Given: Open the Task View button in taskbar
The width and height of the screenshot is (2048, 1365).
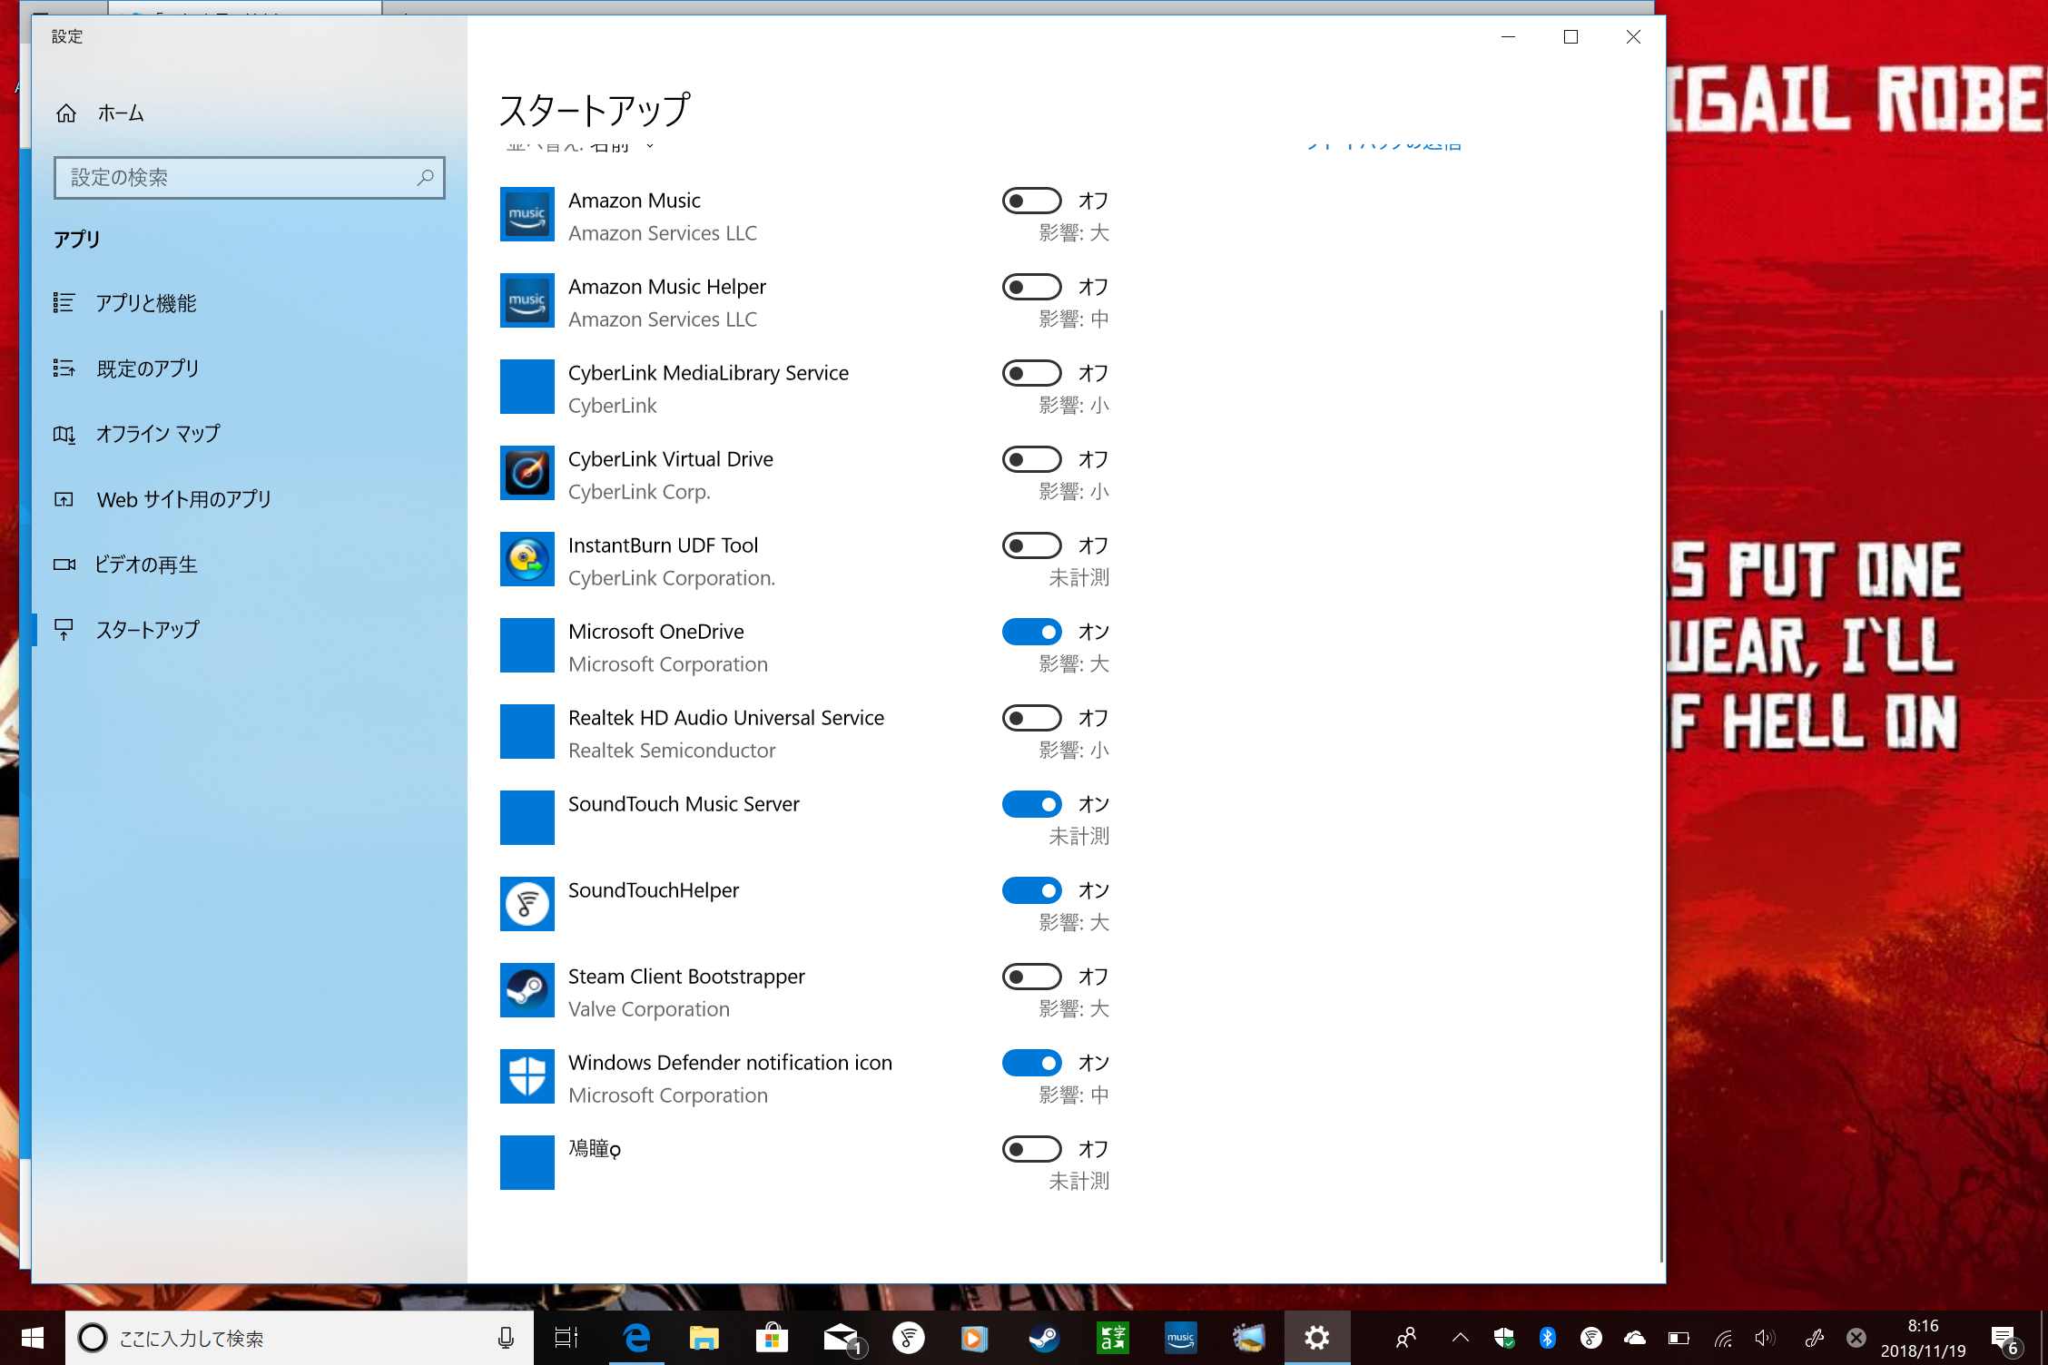Looking at the screenshot, I should point(566,1338).
